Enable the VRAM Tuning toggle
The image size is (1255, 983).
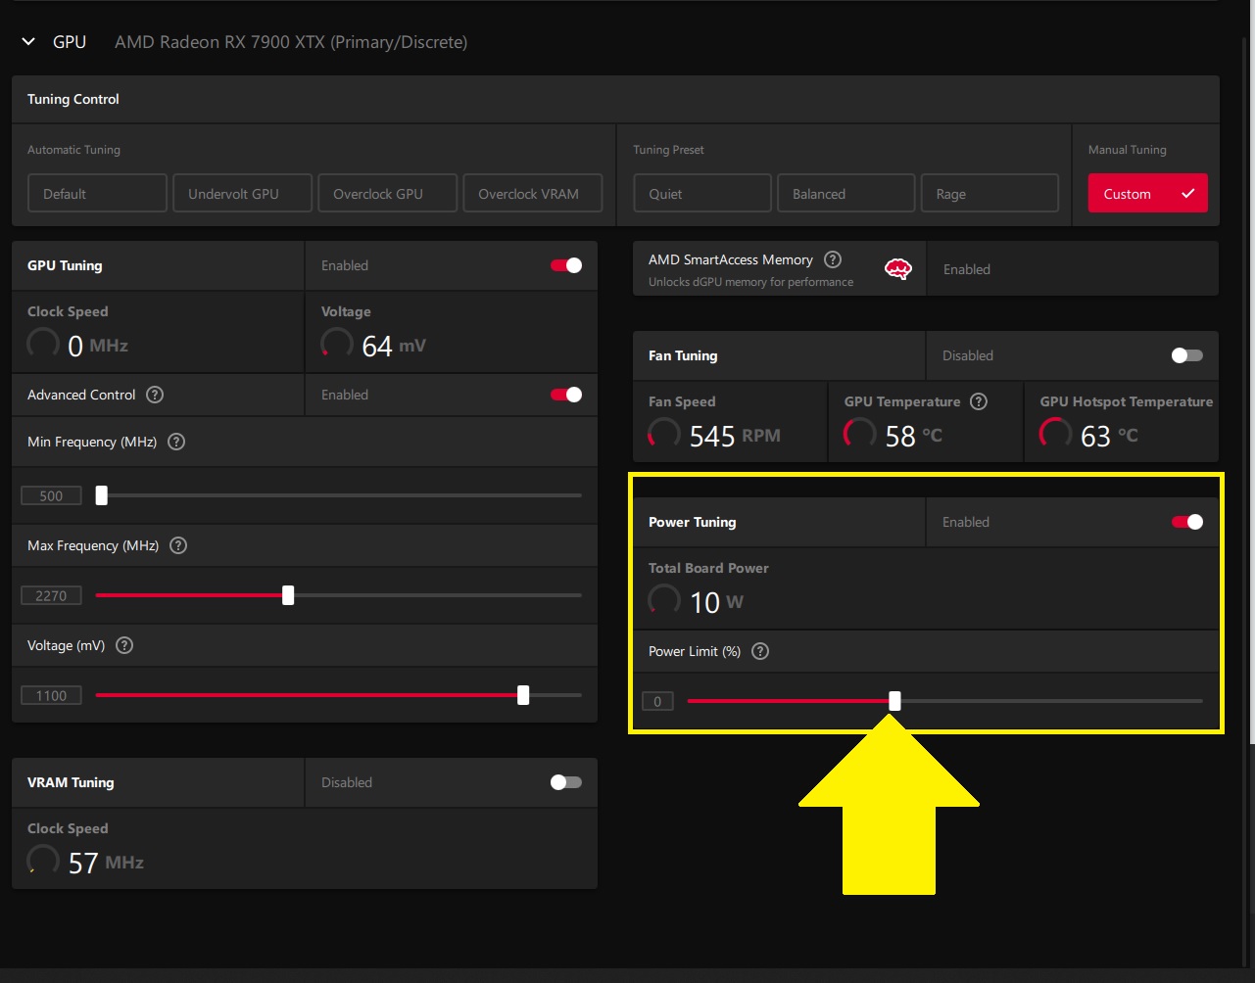pyautogui.click(x=566, y=782)
